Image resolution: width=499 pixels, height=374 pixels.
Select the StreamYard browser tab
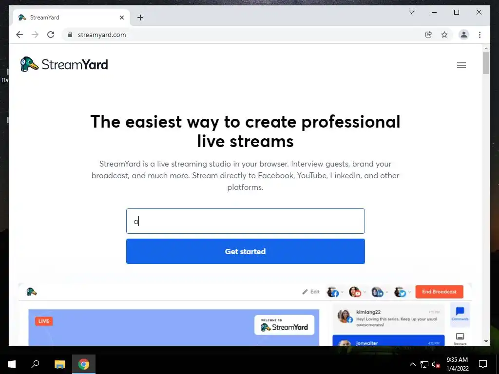pyautogui.click(x=71, y=18)
